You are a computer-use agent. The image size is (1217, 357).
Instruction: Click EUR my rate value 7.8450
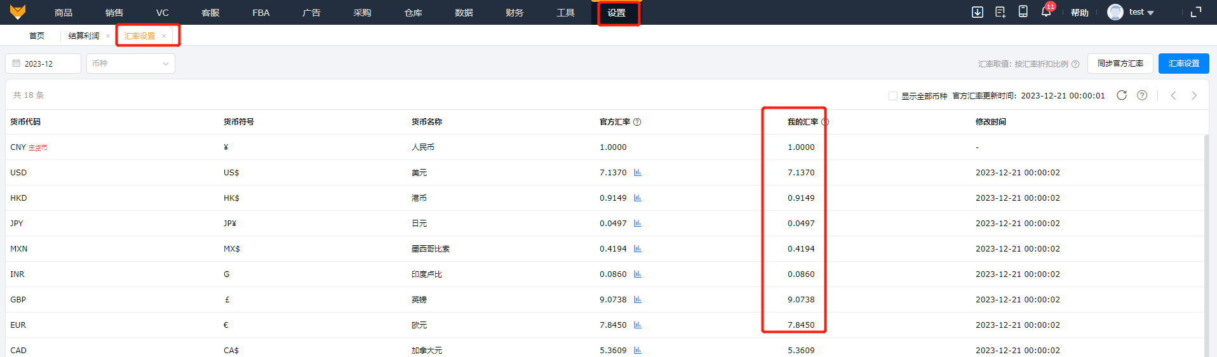pyautogui.click(x=801, y=325)
